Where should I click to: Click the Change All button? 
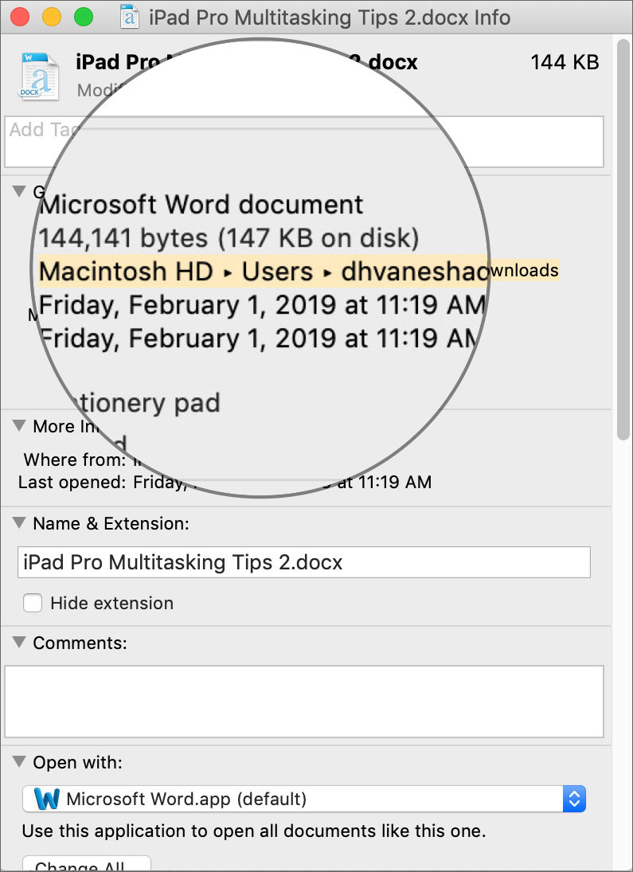pos(86,866)
